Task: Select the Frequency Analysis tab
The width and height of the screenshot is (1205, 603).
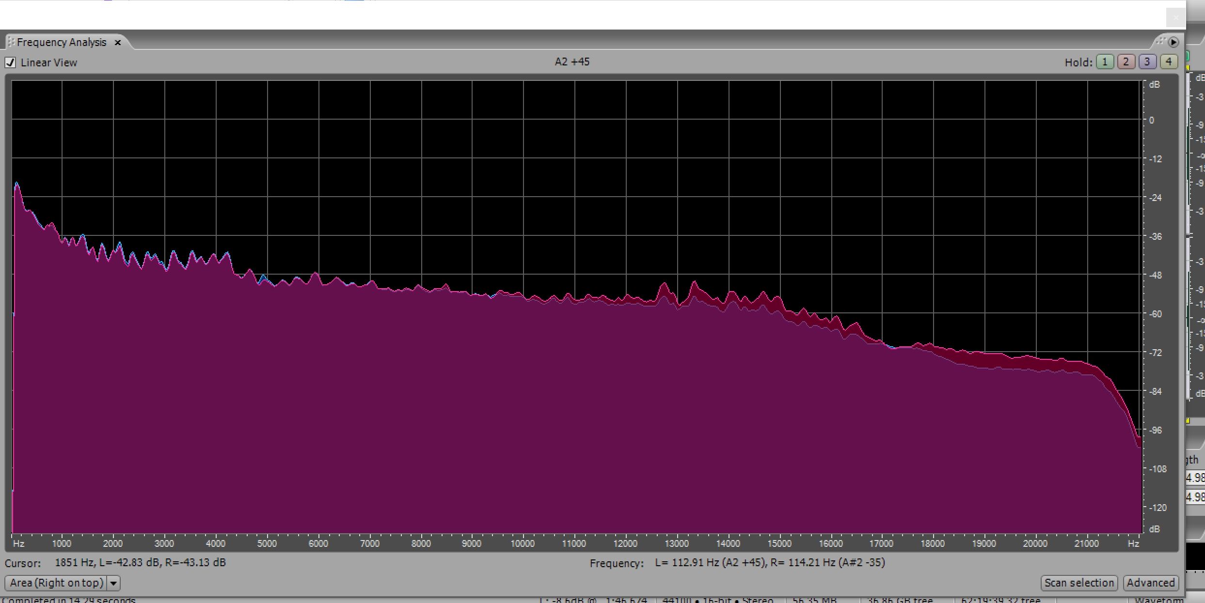Action: click(x=61, y=43)
